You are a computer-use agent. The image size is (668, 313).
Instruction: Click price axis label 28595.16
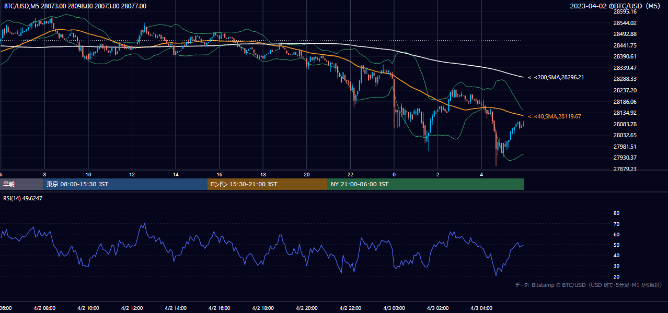tap(625, 11)
